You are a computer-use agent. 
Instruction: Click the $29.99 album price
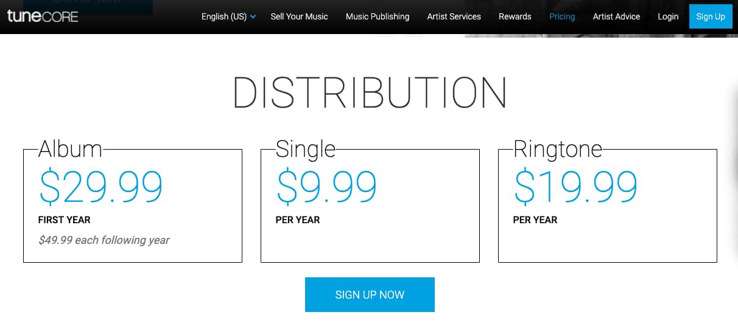click(x=101, y=186)
